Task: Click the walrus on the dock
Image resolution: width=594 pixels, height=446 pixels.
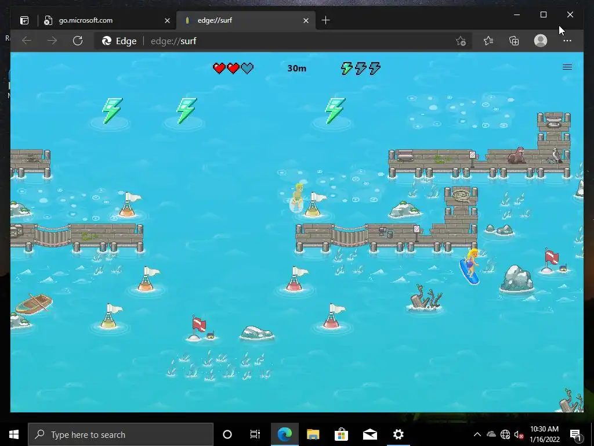Action: pos(516,156)
